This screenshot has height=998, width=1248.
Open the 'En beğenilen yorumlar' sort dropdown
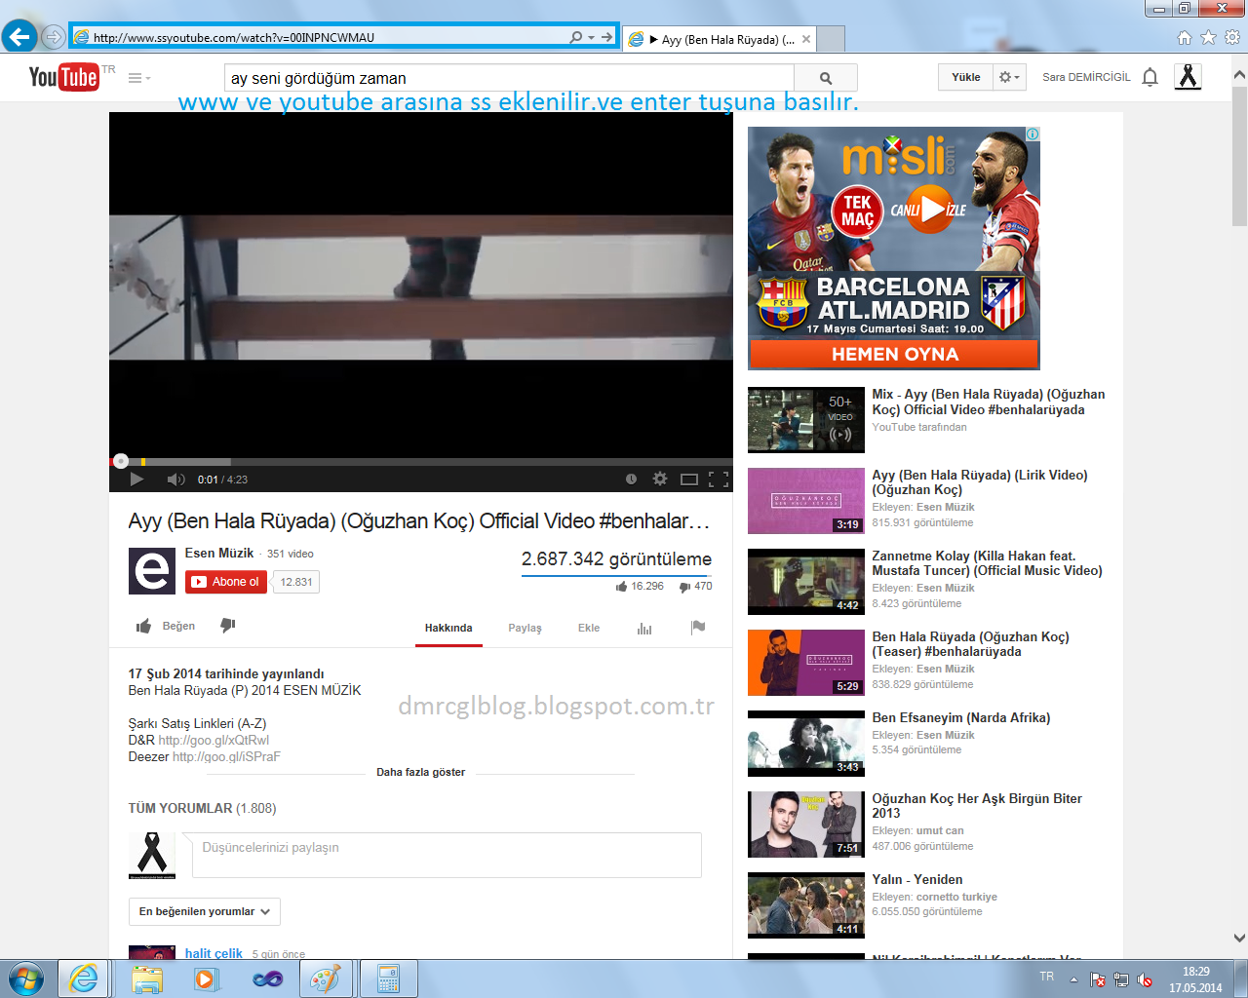[x=205, y=911]
